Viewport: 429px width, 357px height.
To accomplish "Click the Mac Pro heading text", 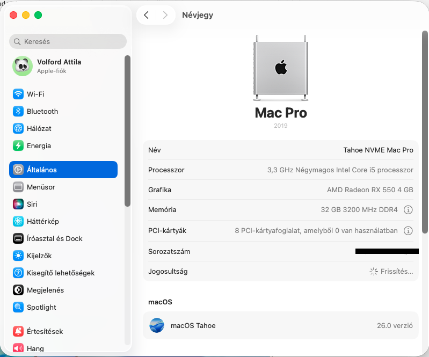I will [x=281, y=113].
